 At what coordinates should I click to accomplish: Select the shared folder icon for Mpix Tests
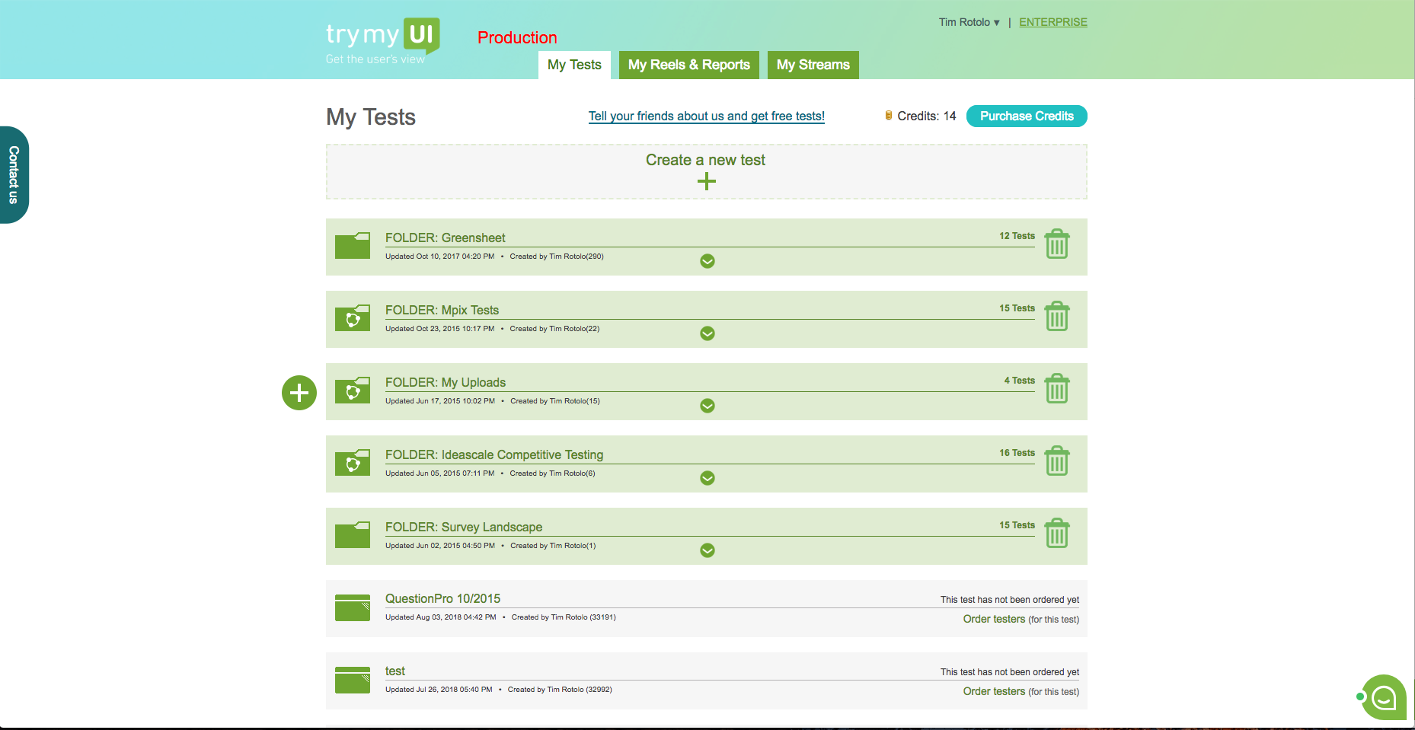coord(352,318)
